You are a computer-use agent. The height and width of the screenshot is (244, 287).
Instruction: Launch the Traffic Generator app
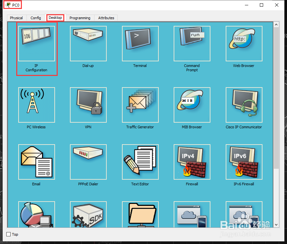click(140, 105)
